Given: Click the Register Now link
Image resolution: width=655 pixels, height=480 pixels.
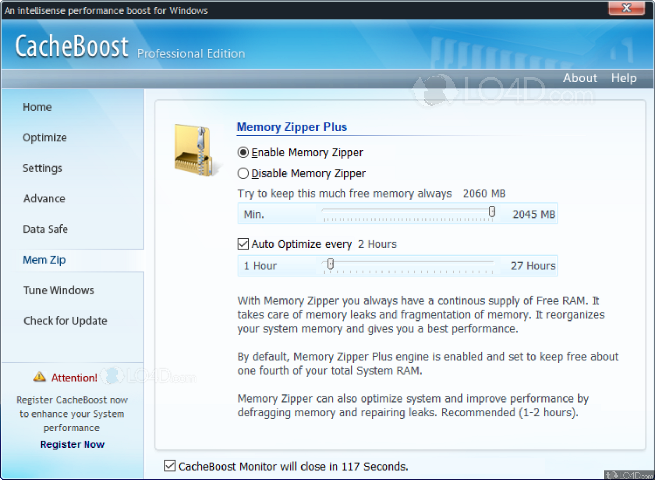Looking at the screenshot, I should point(72,444).
